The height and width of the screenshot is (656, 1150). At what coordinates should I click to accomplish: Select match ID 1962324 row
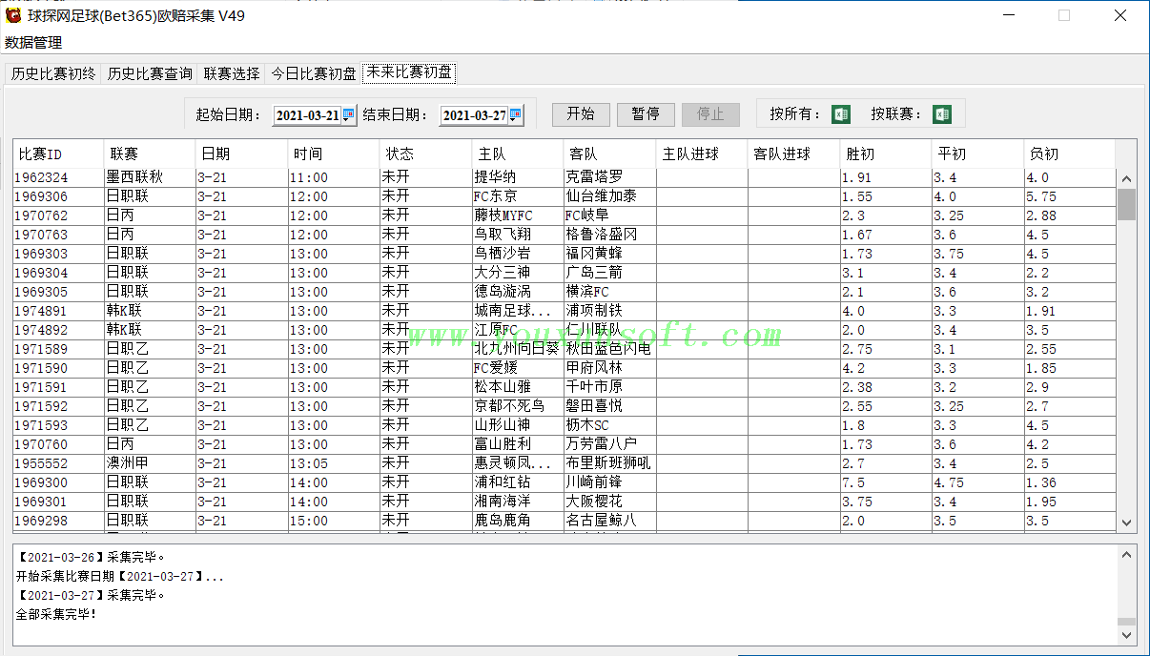565,177
